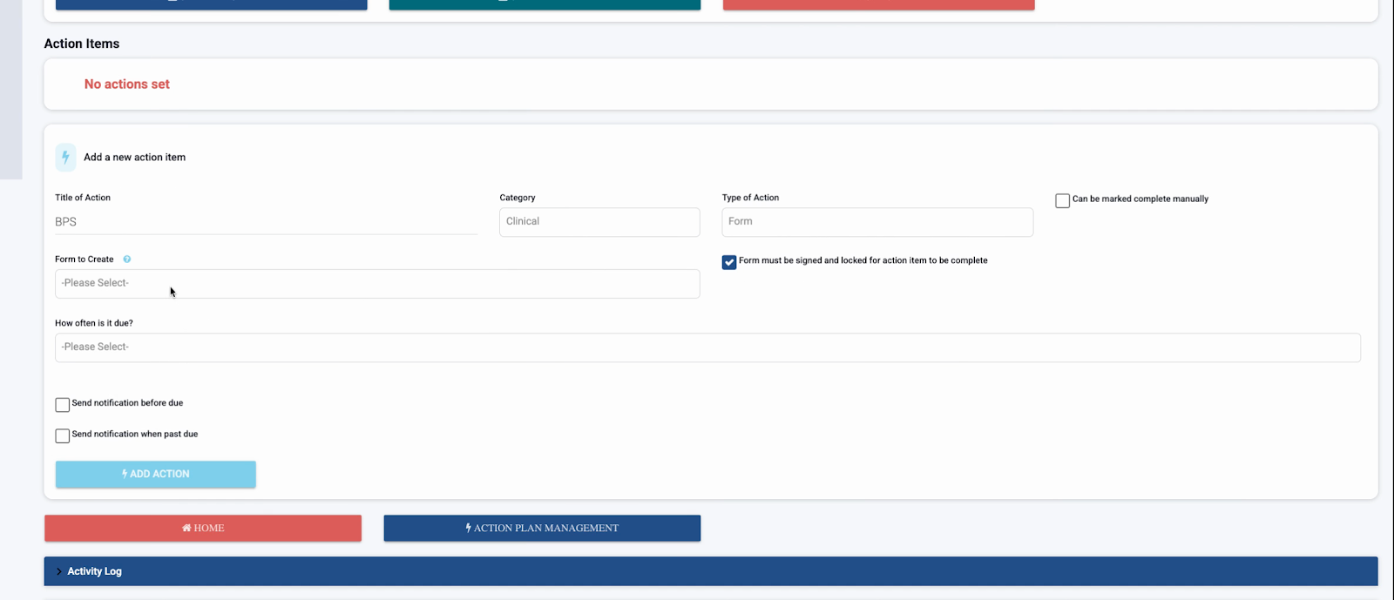
Task: Open the Category dropdown showing Clinical
Action: click(x=599, y=222)
